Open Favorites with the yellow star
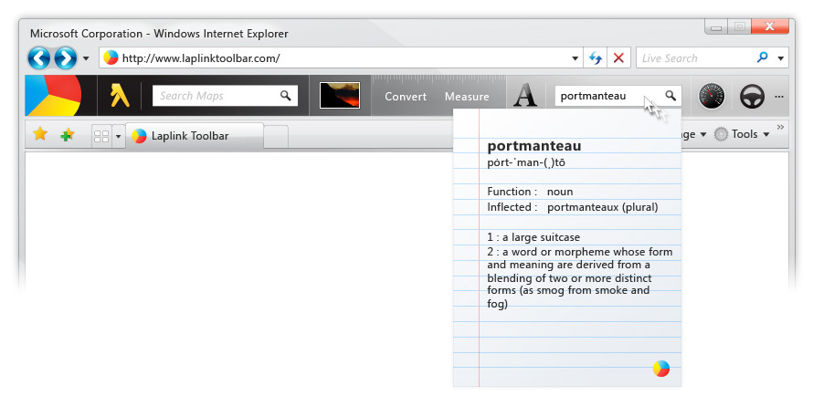This screenshot has height=417, width=813. [40, 134]
